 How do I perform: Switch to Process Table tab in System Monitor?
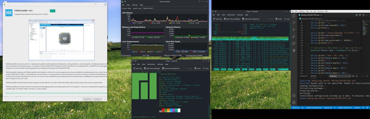tap(126, 8)
